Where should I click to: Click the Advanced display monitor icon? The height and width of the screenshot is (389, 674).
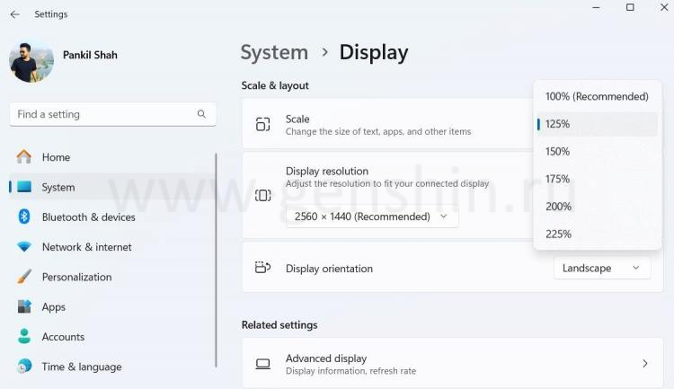(263, 364)
